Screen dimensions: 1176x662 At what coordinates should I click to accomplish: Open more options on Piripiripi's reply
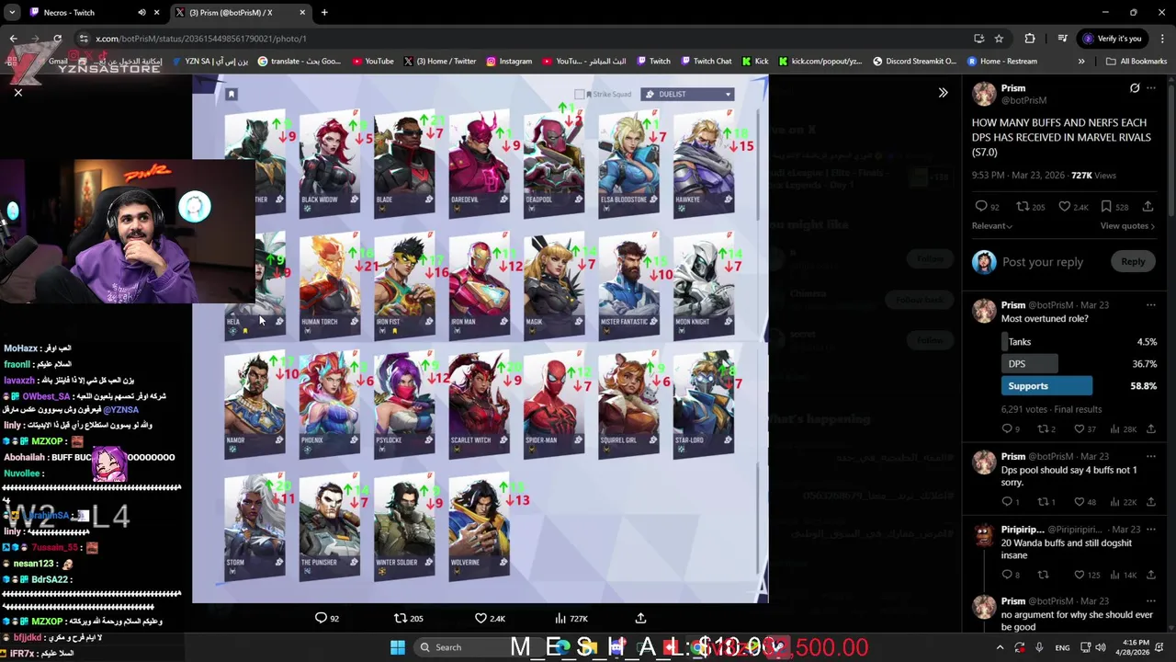point(1151,531)
